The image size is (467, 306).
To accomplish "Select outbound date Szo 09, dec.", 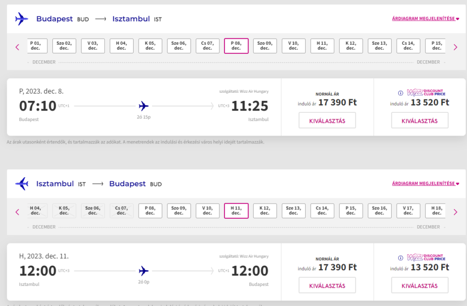I will 265,46.
